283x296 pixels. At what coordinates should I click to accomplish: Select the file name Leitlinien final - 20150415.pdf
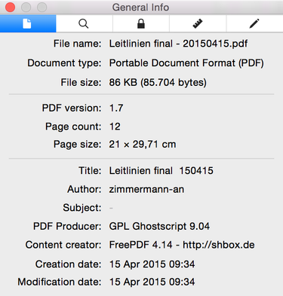coord(178,44)
